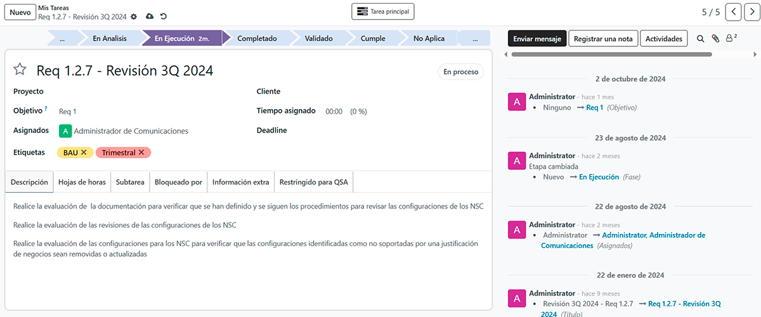Click the gear settings icon near breadcrumb

(x=134, y=16)
